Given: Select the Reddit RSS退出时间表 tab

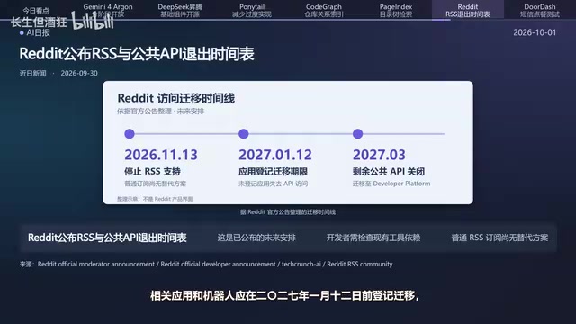Looking at the screenshot, I should coord(468,10).
